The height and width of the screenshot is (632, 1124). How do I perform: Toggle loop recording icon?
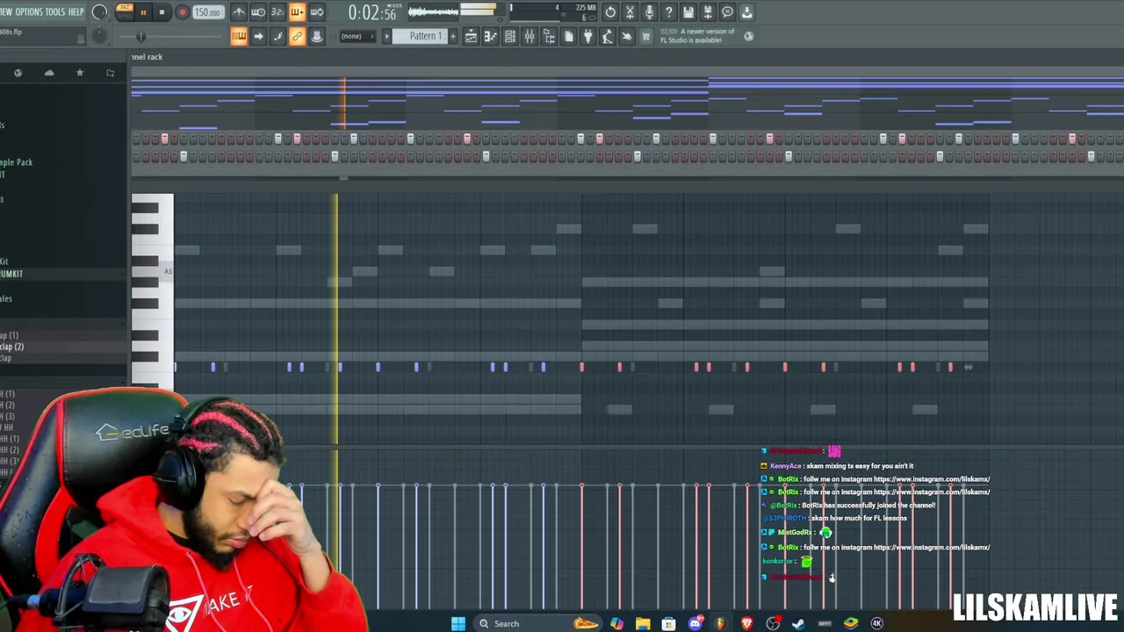point(317,12)
